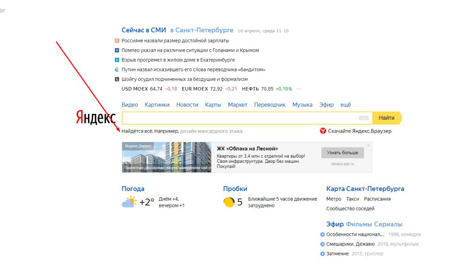470x266 pixels.
Task: Click the red Yandex Browser logo icon
Action: 323,131
